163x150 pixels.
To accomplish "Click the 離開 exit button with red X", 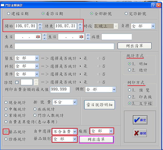I will [140, 133].
